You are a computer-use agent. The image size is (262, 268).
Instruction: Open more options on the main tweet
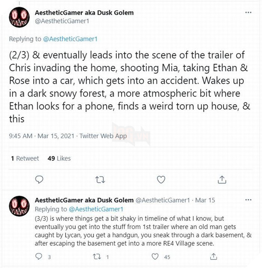pyautogui.click(x=248, y=13)
